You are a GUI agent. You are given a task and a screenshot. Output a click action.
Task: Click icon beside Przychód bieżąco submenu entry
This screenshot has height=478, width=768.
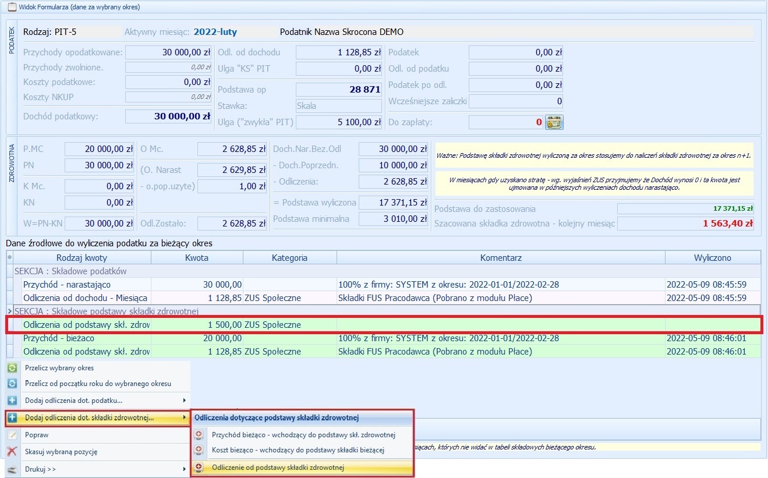pos(199,434)
